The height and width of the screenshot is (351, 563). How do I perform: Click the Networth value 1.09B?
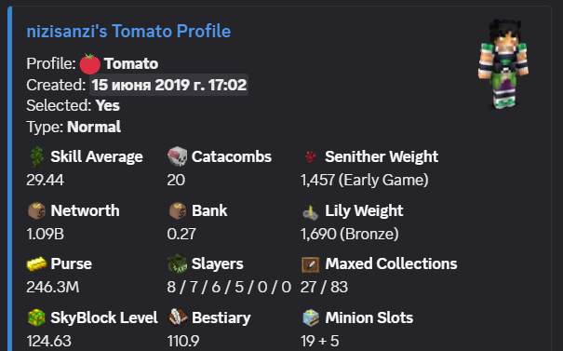pyautogui.click(x=46, y=235)
